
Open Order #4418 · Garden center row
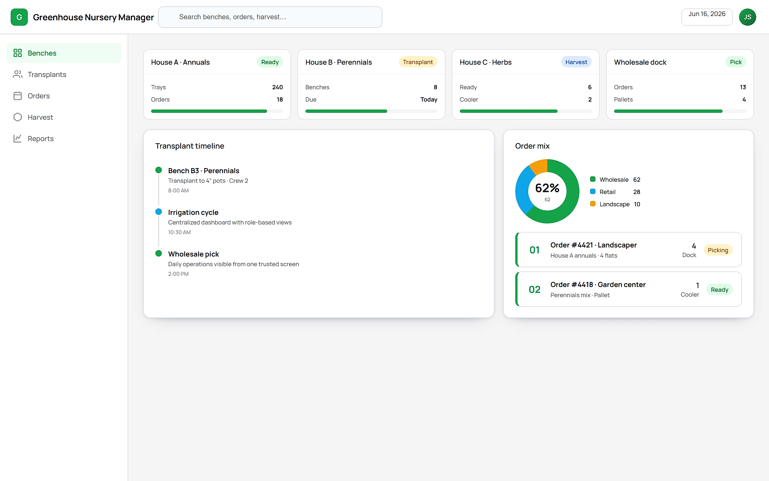point(628,289)
